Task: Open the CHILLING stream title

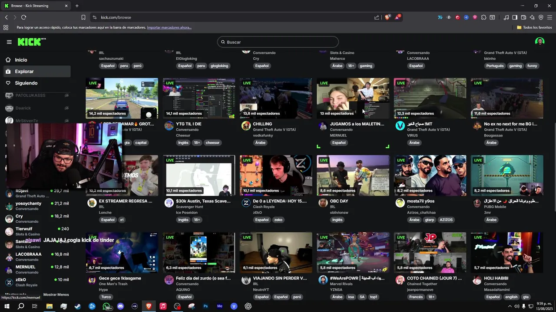Action: point(262,124)
